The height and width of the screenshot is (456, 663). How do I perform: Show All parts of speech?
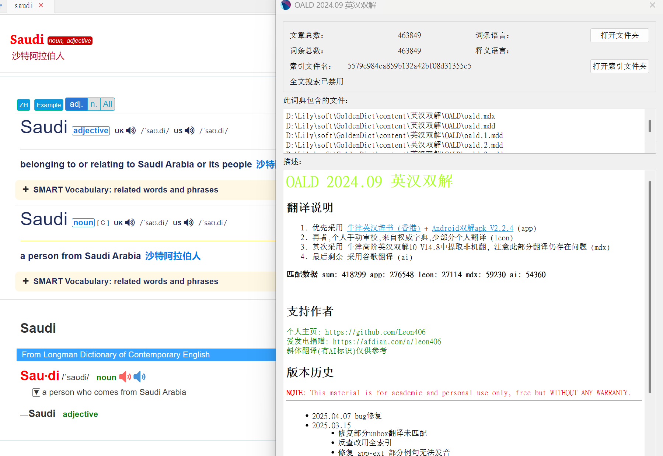pyautogui.click(x=108, y=104)
